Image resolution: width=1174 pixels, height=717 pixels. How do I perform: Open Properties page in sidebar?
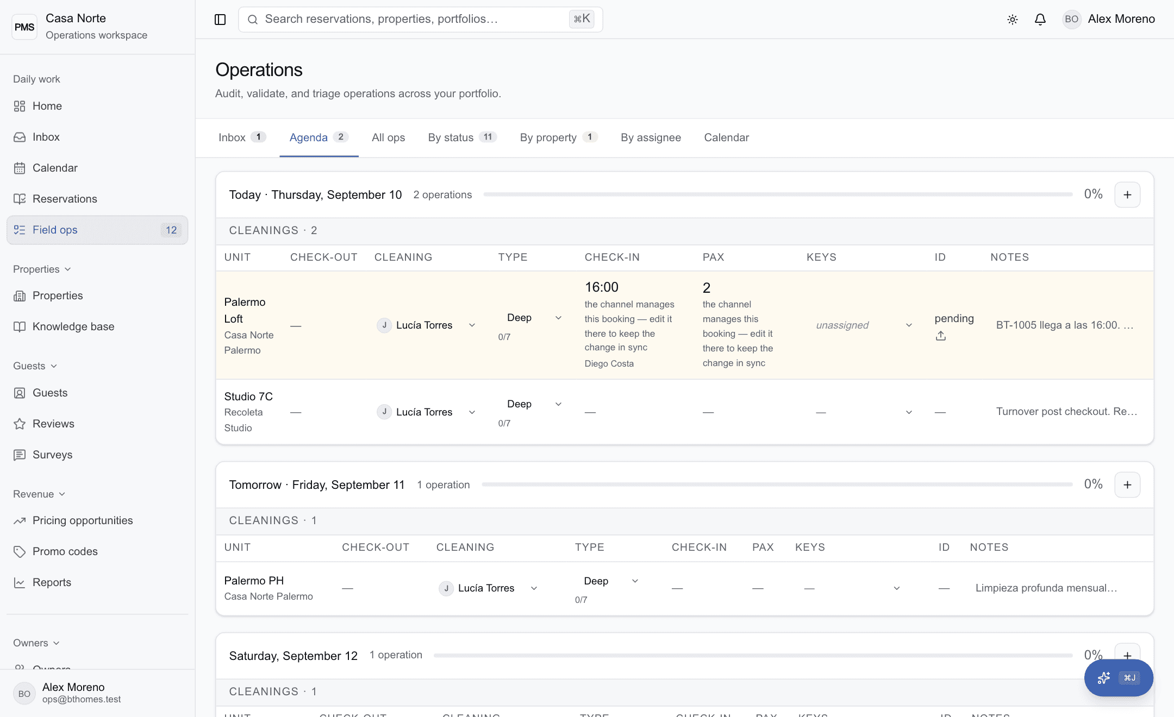[x=97, y=295]
